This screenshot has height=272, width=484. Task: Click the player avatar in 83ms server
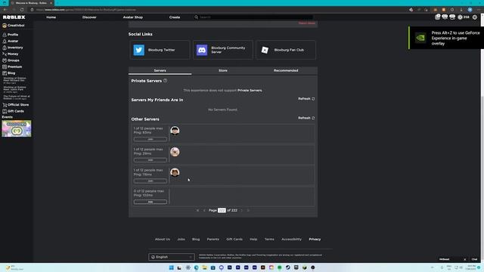click(x=175, y=131)
